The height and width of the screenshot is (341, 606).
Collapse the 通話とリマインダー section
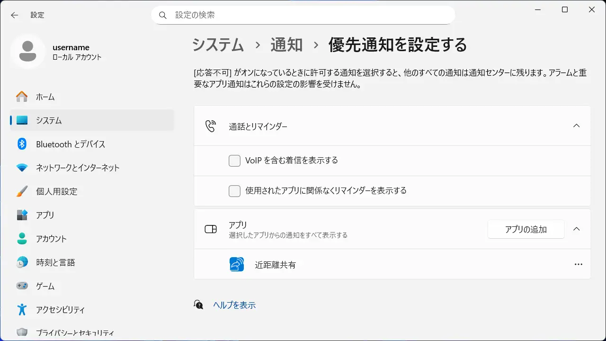576,126
